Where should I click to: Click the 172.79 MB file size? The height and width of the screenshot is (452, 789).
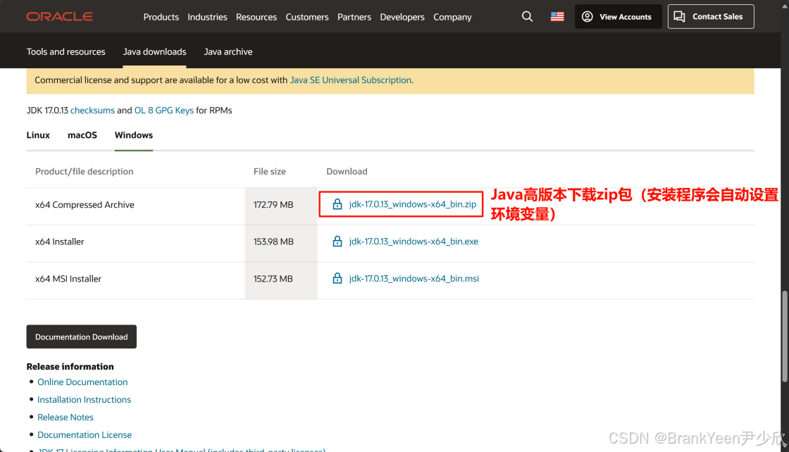tap(273, 205)
